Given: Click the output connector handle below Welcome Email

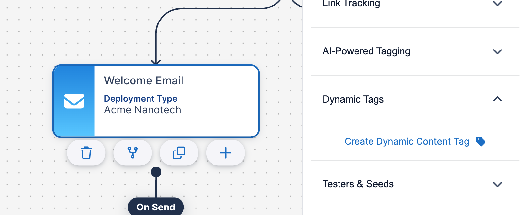Looking at the screenshot, I should click(x=156, y=172).
